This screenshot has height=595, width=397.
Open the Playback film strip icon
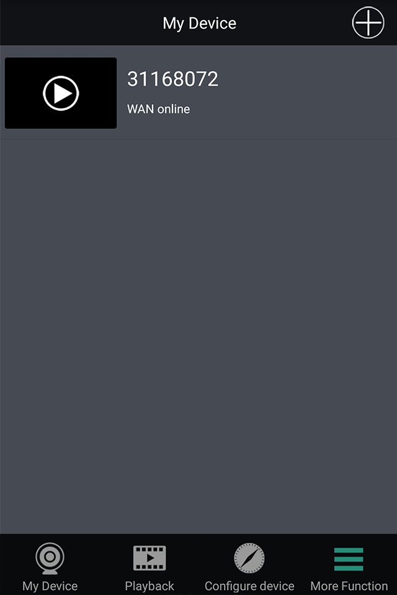[149, 558]
